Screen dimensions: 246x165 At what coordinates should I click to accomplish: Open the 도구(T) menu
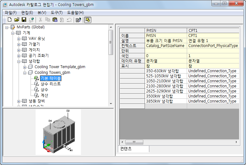click(57, 13)
